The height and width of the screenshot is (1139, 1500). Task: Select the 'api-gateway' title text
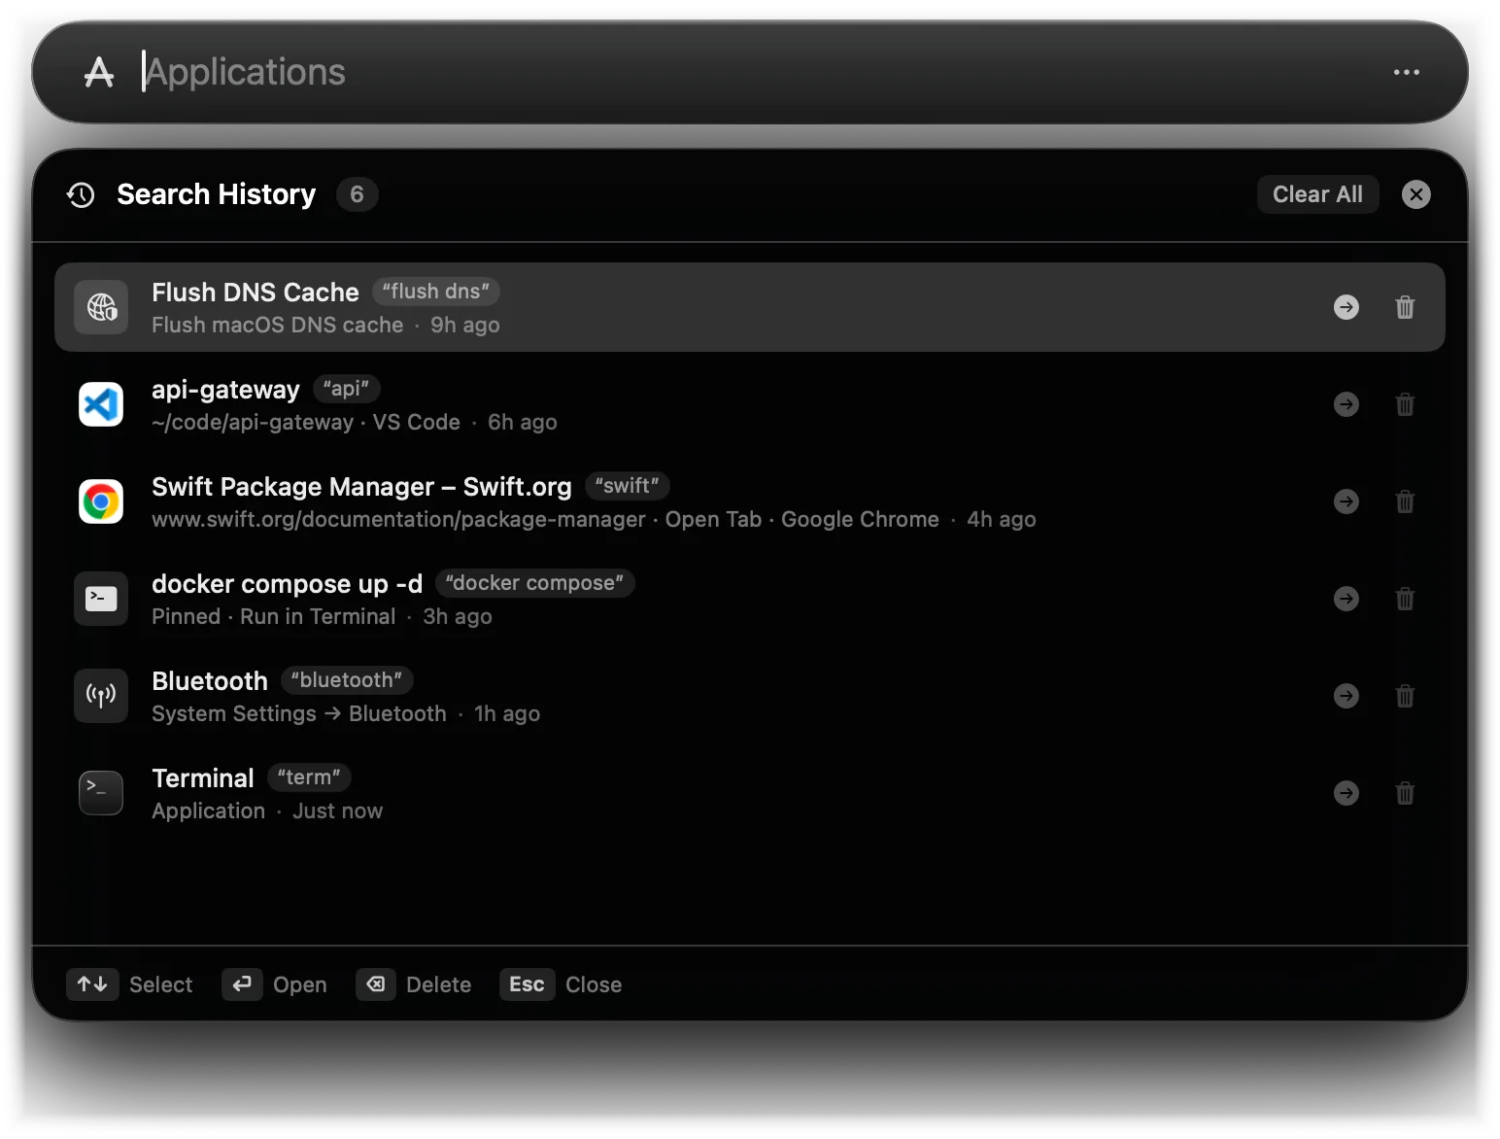(x=225, y=390)
